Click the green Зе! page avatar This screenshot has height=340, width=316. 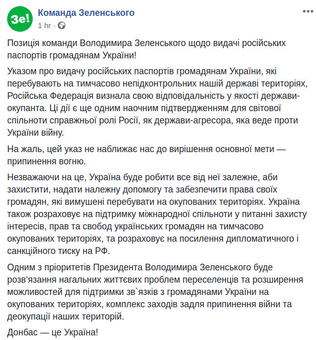[19, 18]
